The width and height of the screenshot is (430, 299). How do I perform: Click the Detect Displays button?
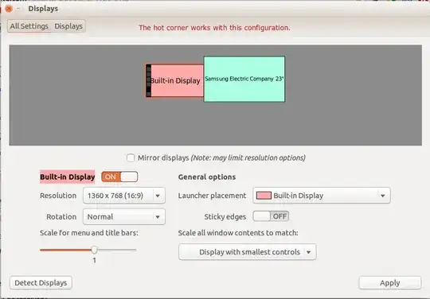point(41,282)
